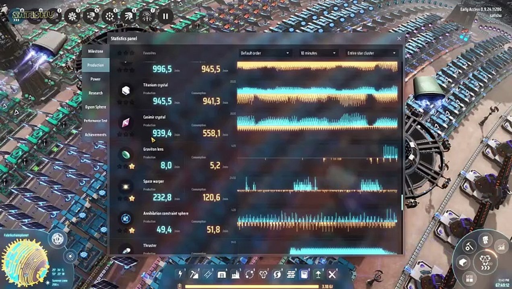Open the Technology tree large round icon
512x289 pixels.
tap(485, 262)
